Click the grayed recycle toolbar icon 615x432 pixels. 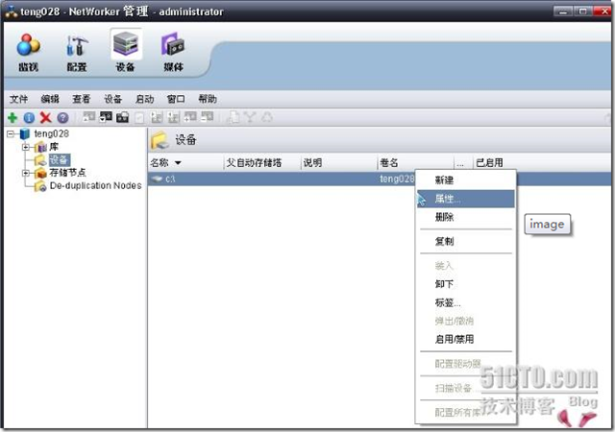267,117
